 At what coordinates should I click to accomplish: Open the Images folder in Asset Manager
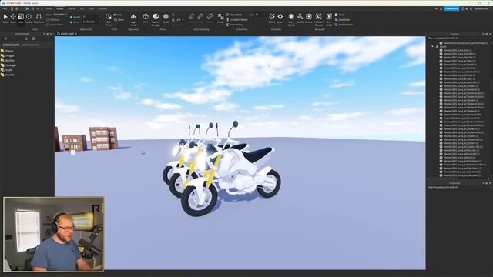[8, 55]
